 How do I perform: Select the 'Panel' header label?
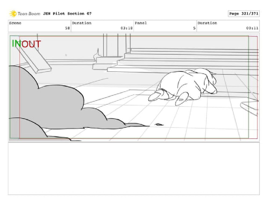coord(141,23)
